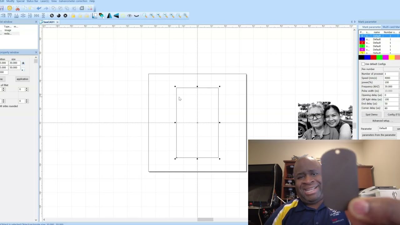Open the View menu
The image size is (400, 225).
(54, 1)
